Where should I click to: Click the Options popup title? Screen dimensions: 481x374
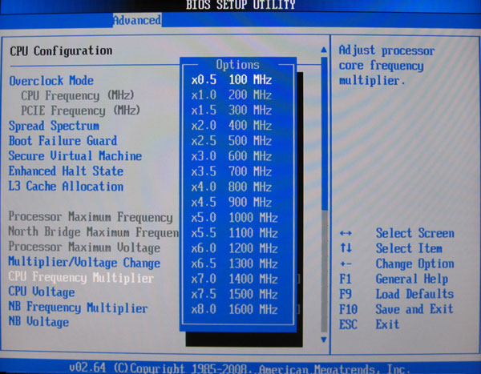[x=238, y=65]
